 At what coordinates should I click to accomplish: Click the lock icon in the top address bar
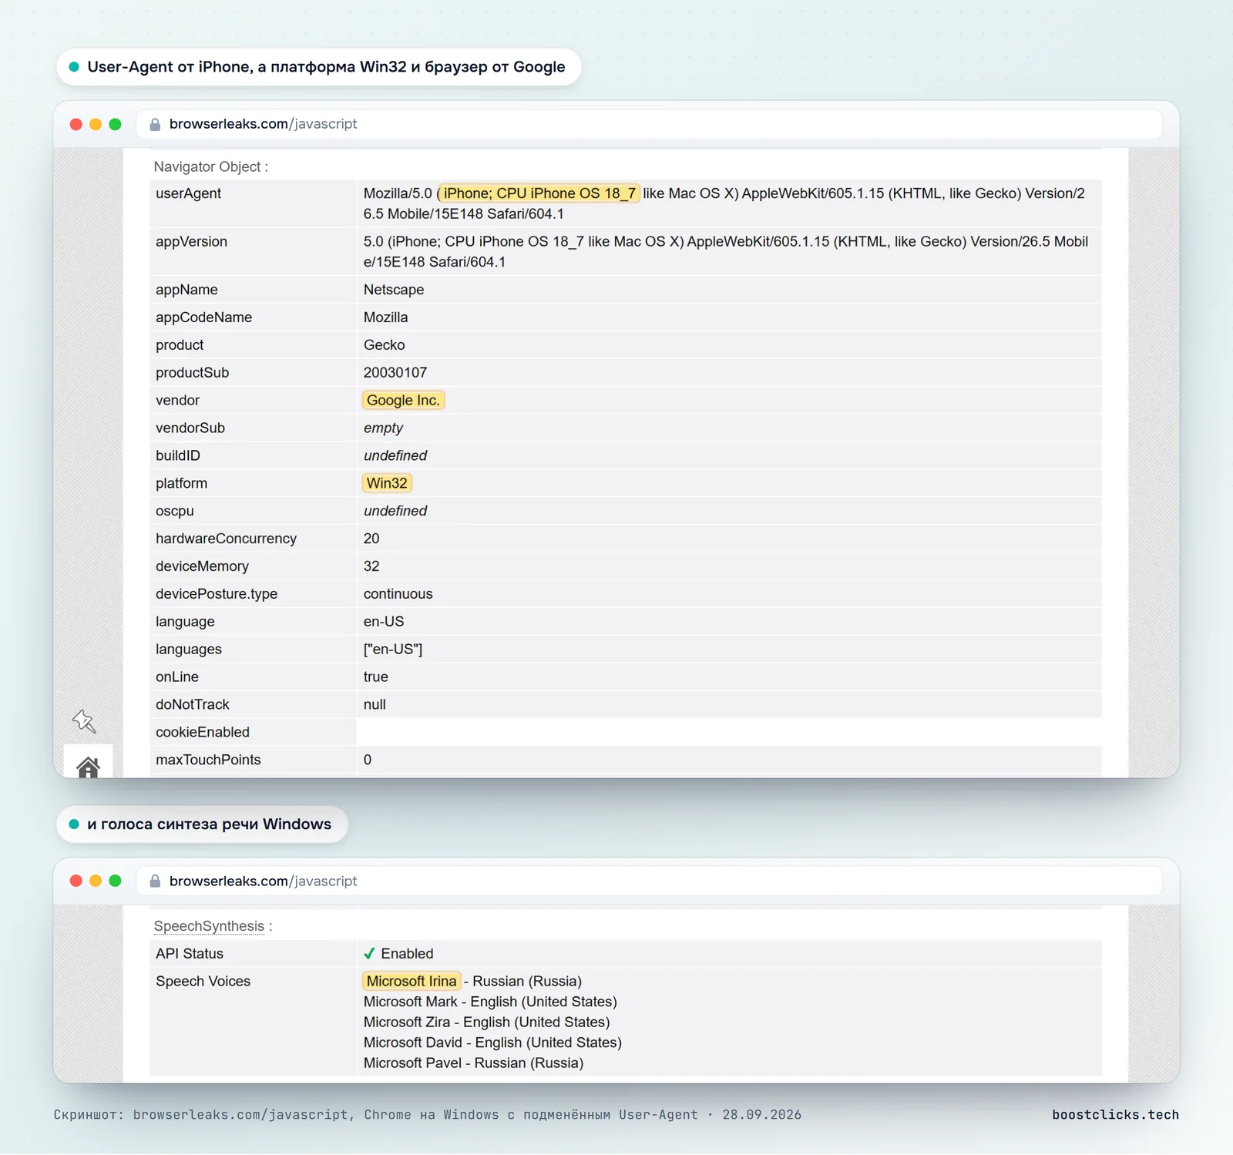coord(155,124)
